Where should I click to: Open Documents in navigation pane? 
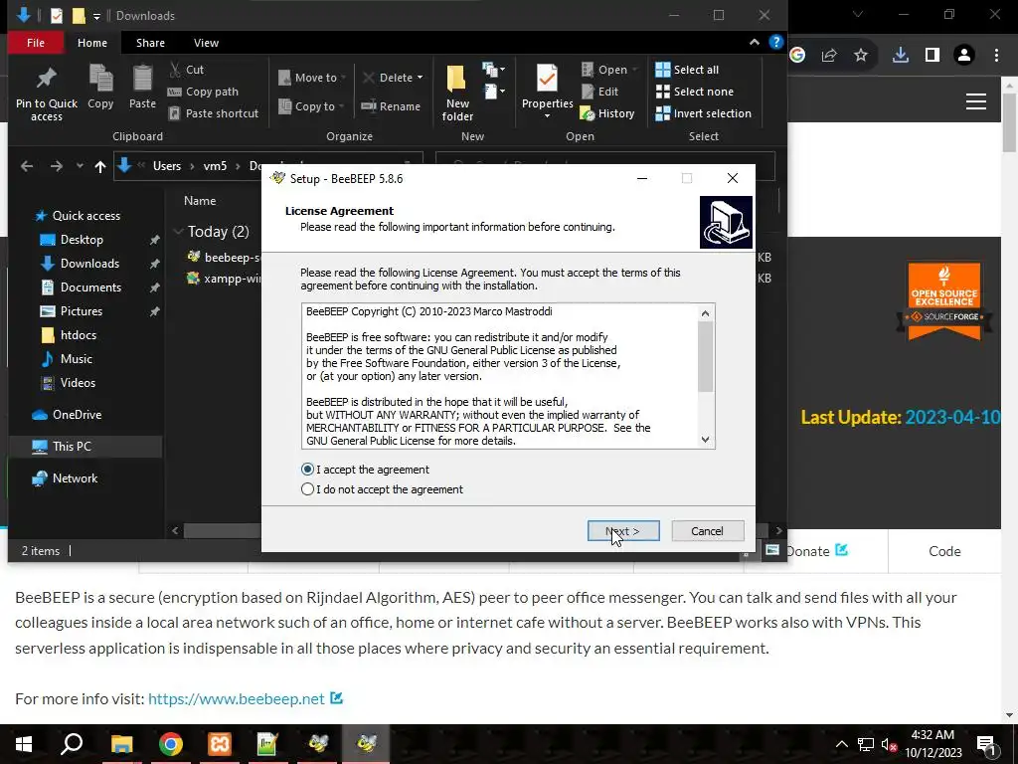click(x=90, y=287)
